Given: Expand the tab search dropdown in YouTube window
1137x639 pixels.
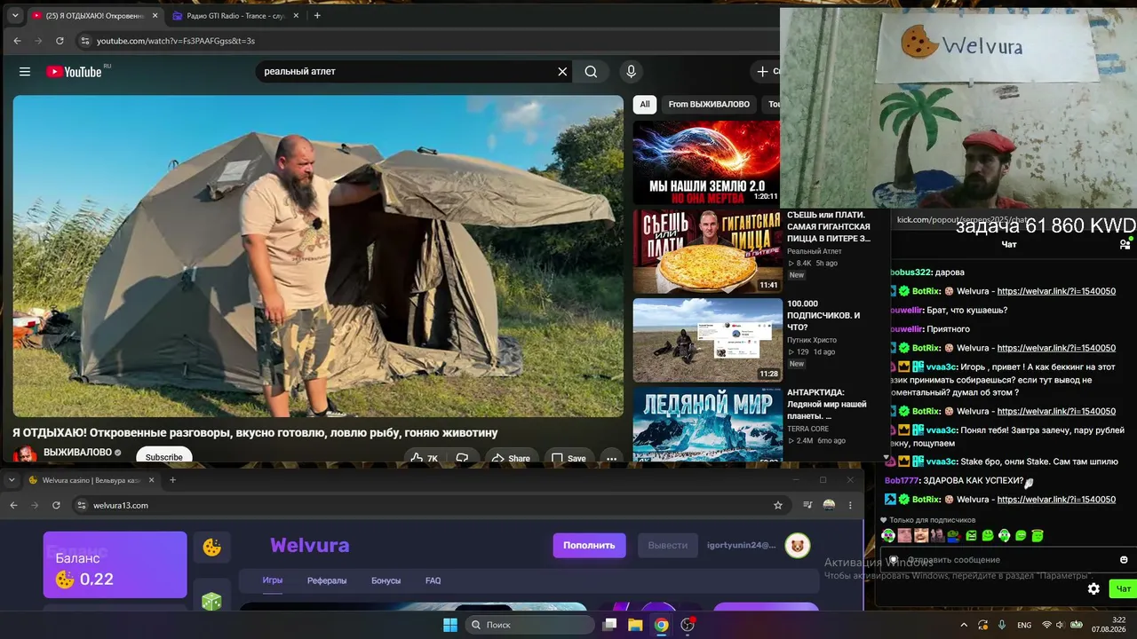Looking at the screenshot, I should coord(15,15).
